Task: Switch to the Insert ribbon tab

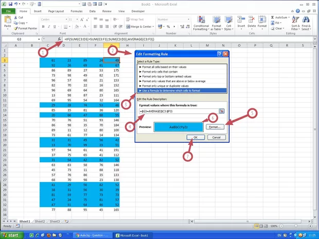Action: [38, 11]
